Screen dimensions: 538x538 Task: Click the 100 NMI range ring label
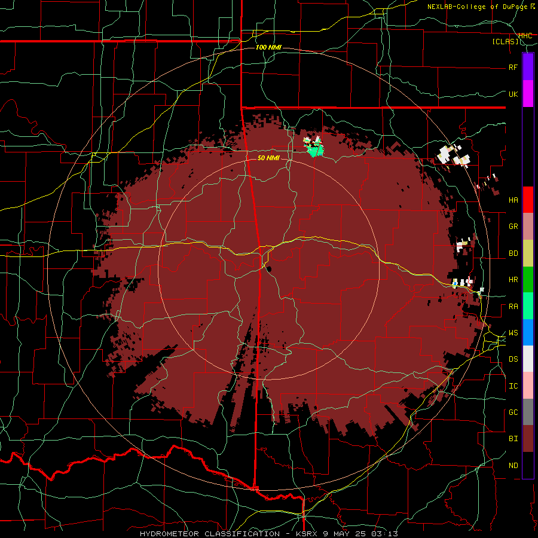pos(268,47)
